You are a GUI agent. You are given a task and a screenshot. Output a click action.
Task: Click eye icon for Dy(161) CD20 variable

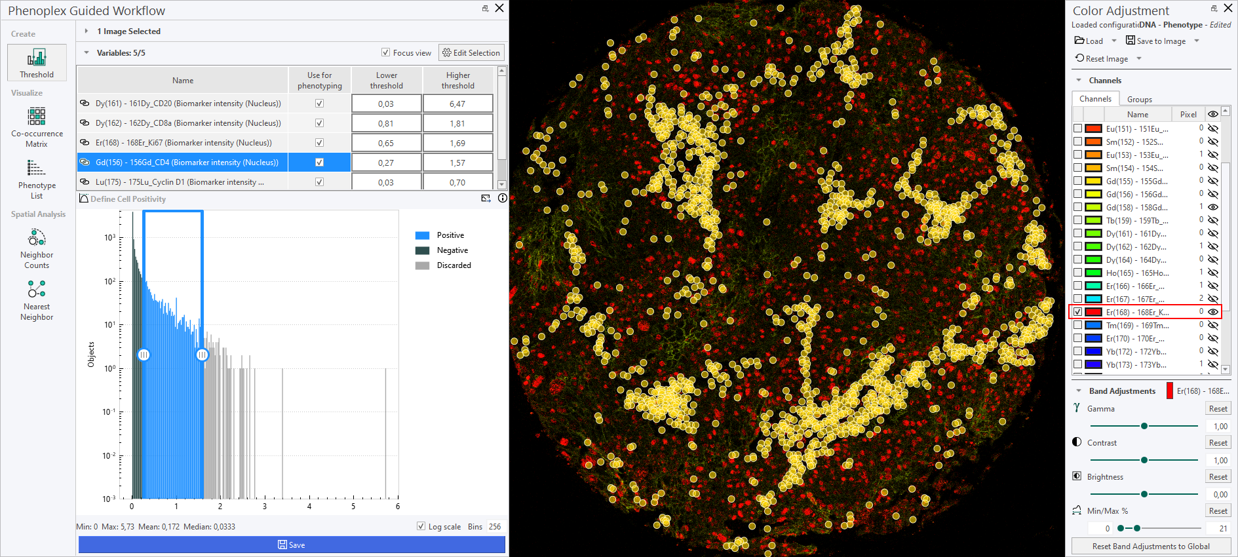click(85, 104)
